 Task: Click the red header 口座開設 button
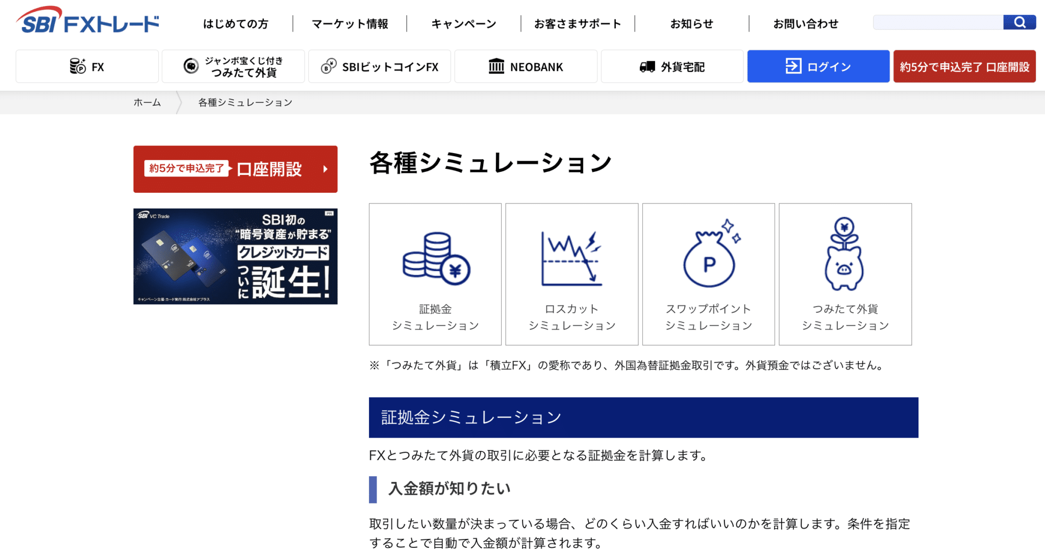[x=964, y=66]
